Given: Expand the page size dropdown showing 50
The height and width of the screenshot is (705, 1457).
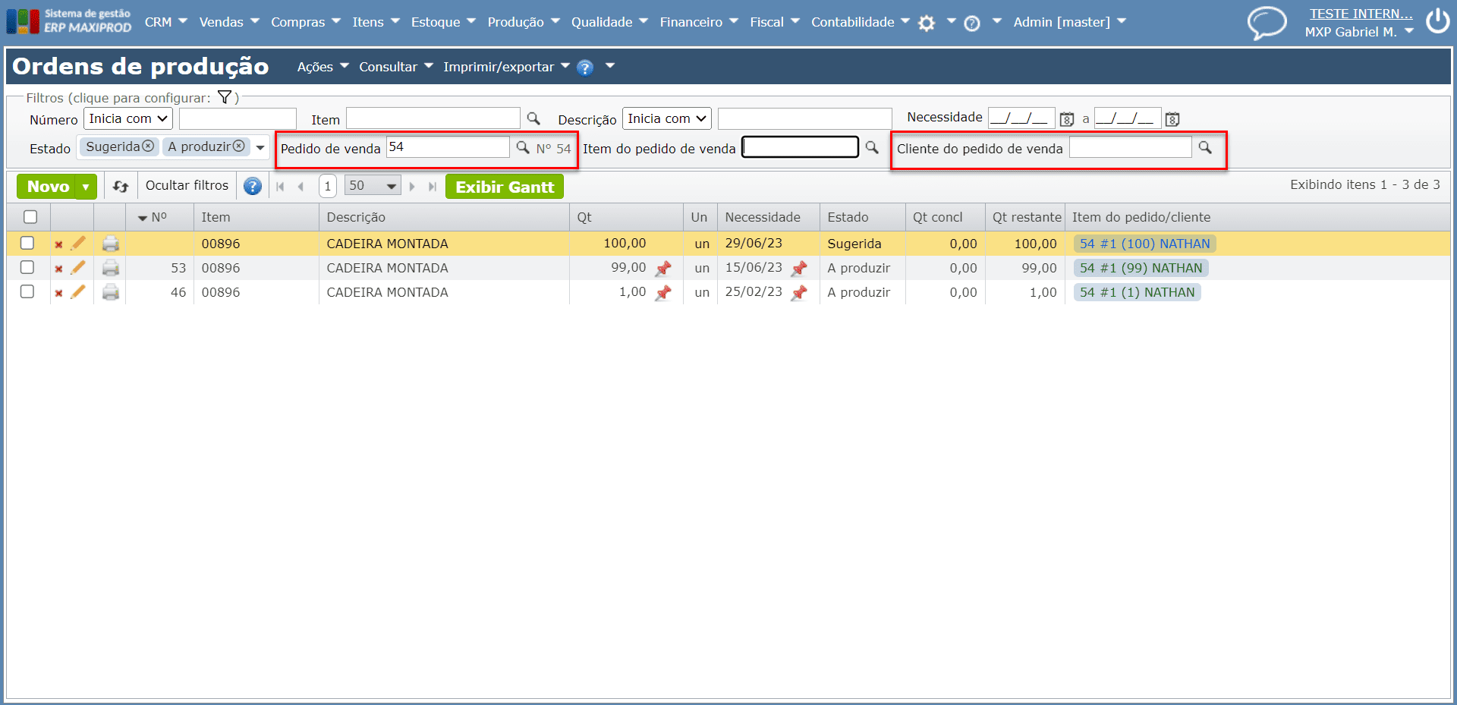Looking at the screenshot, I should [x=373, y=186].
